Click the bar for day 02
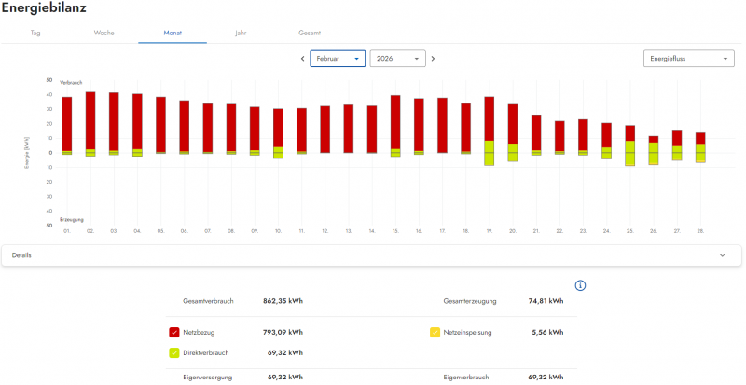 tap(90, 121)
